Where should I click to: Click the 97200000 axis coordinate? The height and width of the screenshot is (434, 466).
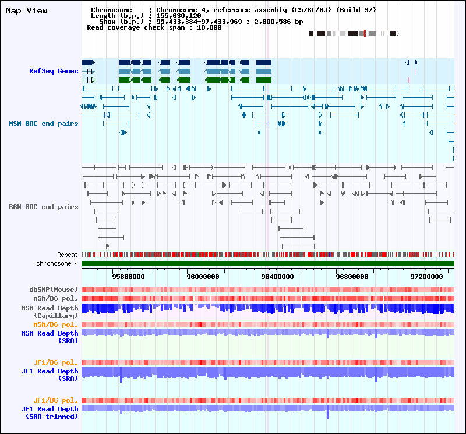pos(426,277)
